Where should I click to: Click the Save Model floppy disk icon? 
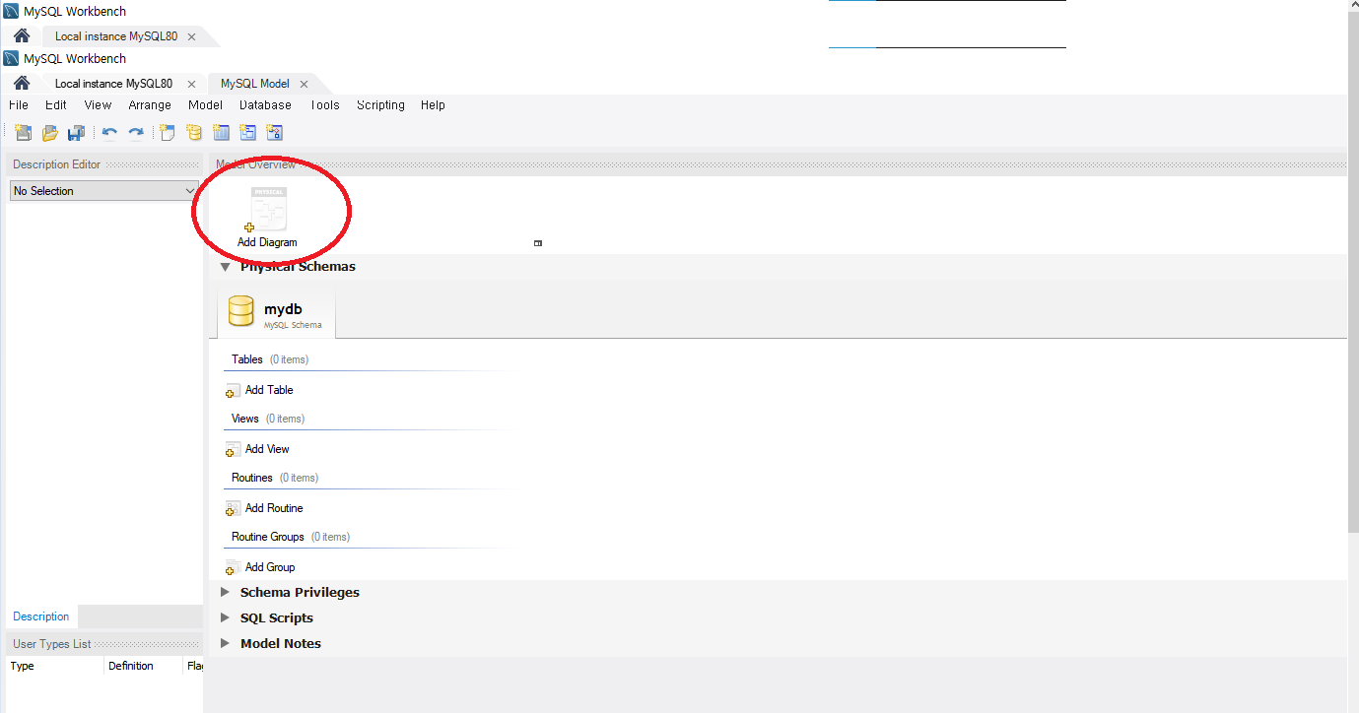tap(76, 132)
